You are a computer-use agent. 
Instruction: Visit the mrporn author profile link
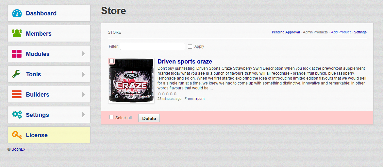tap(199, 99)
